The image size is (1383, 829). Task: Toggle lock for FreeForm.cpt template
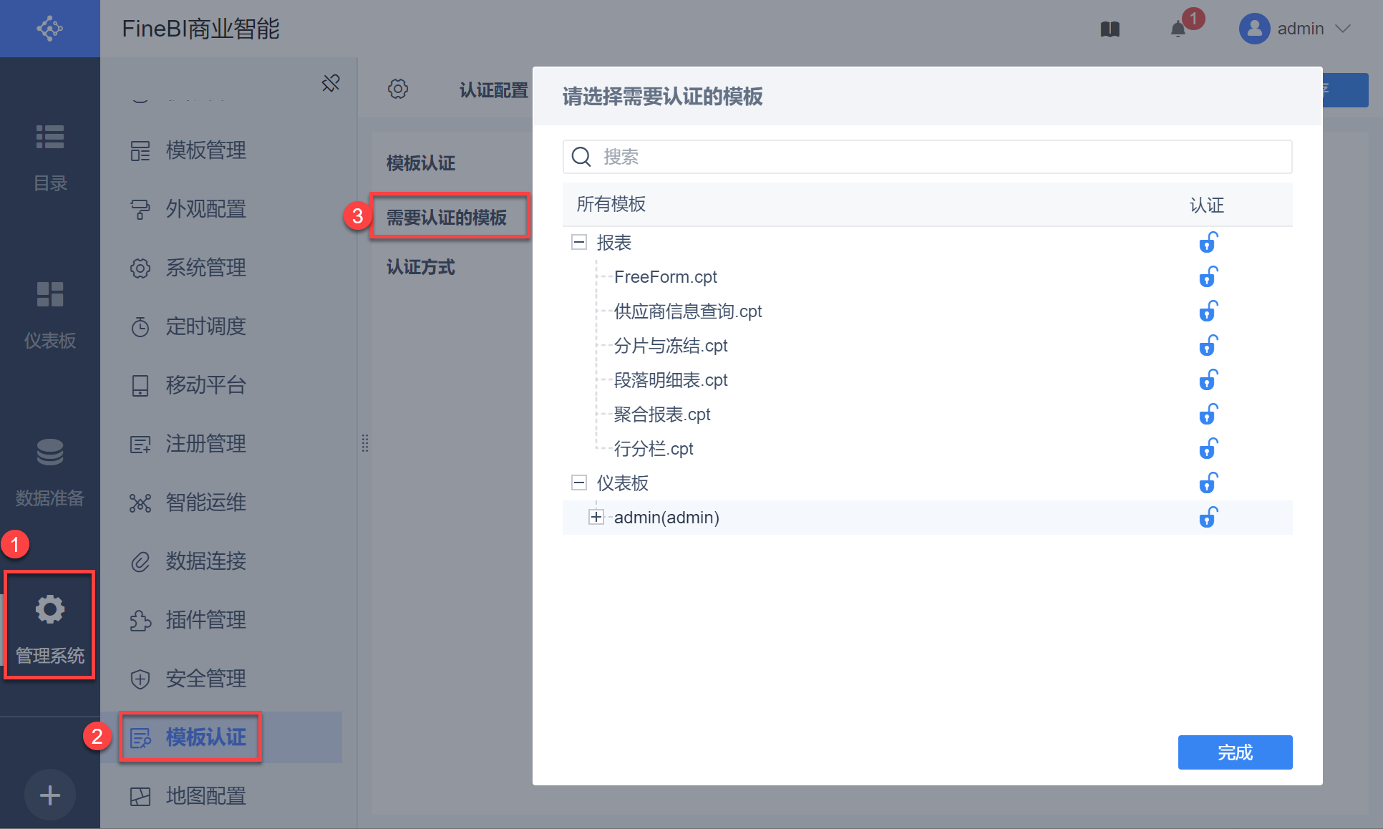pyautogui.click(x=1208, y=277)
